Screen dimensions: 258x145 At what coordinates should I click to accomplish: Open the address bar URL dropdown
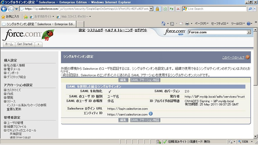[x=151, y=9]
